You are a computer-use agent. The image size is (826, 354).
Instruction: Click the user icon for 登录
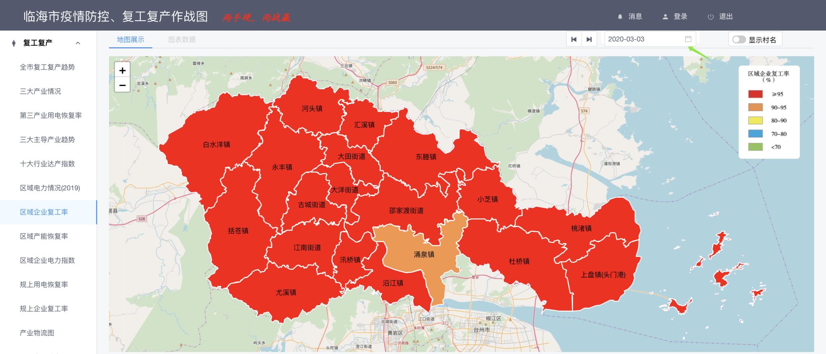pos(665,17)
